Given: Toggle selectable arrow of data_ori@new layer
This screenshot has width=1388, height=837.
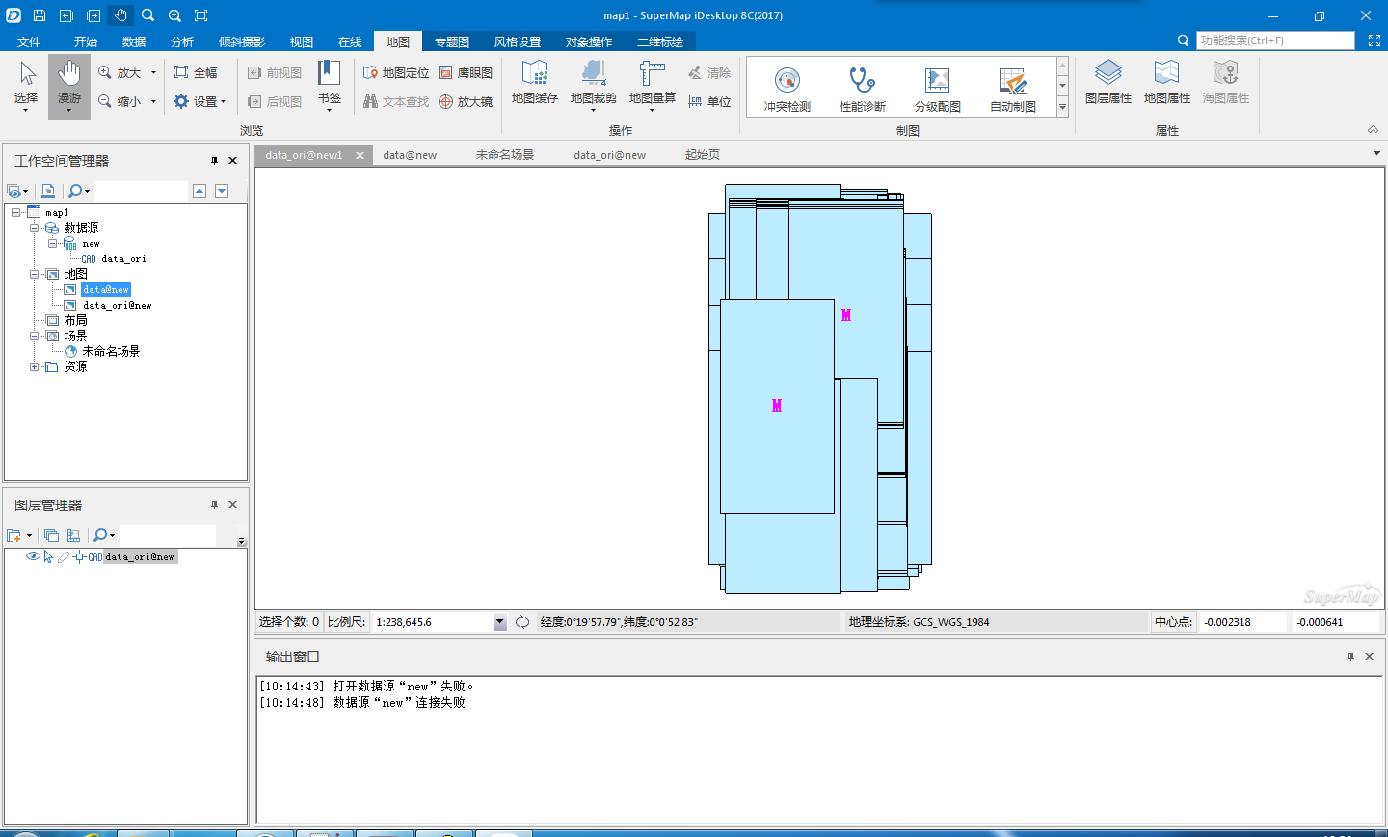Looking at the screenshot, I should pos(48,556).
